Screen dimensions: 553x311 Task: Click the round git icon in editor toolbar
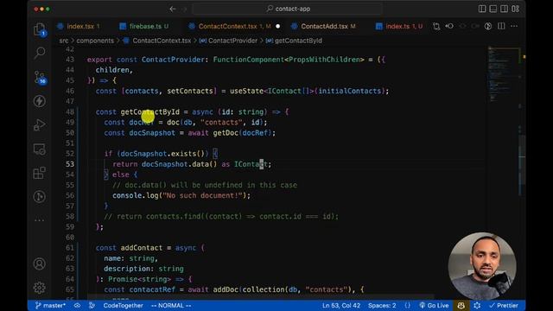click(488, 26)
